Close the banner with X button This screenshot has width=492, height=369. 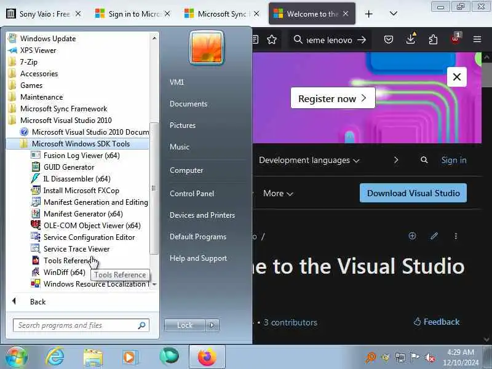(x=456, y=77)
